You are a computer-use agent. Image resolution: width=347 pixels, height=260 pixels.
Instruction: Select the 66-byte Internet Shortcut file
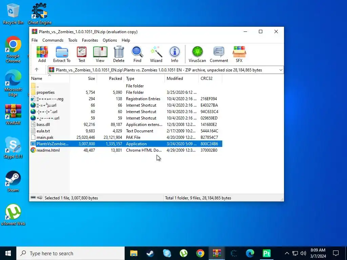(x=126, y=105)
